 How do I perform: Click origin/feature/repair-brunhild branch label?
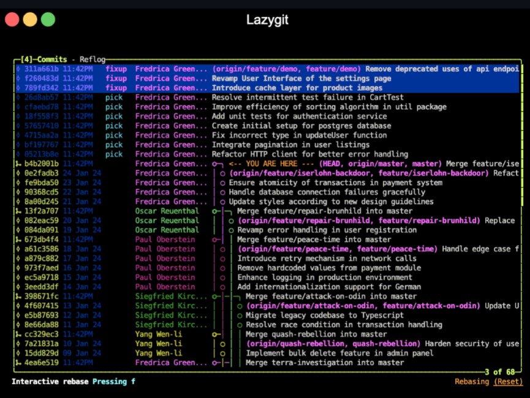[x=359, y=220]
